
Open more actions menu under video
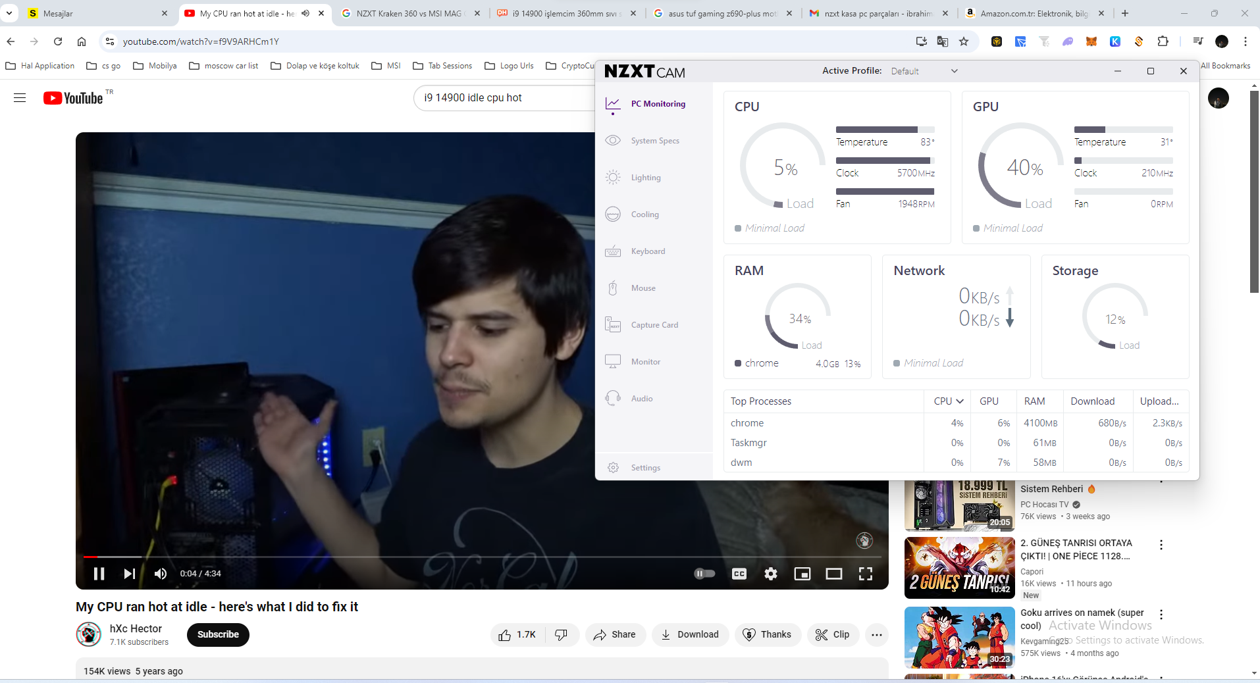pyautogui.click(x=877, y=635)
